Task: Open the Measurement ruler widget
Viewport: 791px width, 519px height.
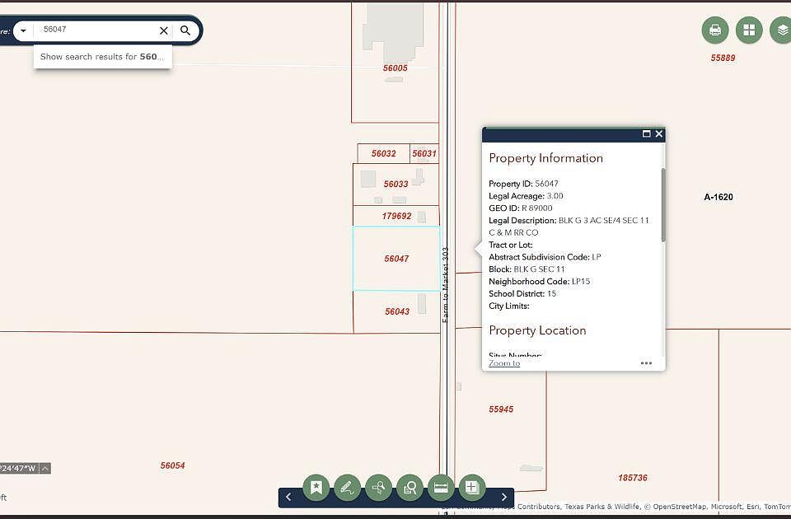Action: coord(441,487)
